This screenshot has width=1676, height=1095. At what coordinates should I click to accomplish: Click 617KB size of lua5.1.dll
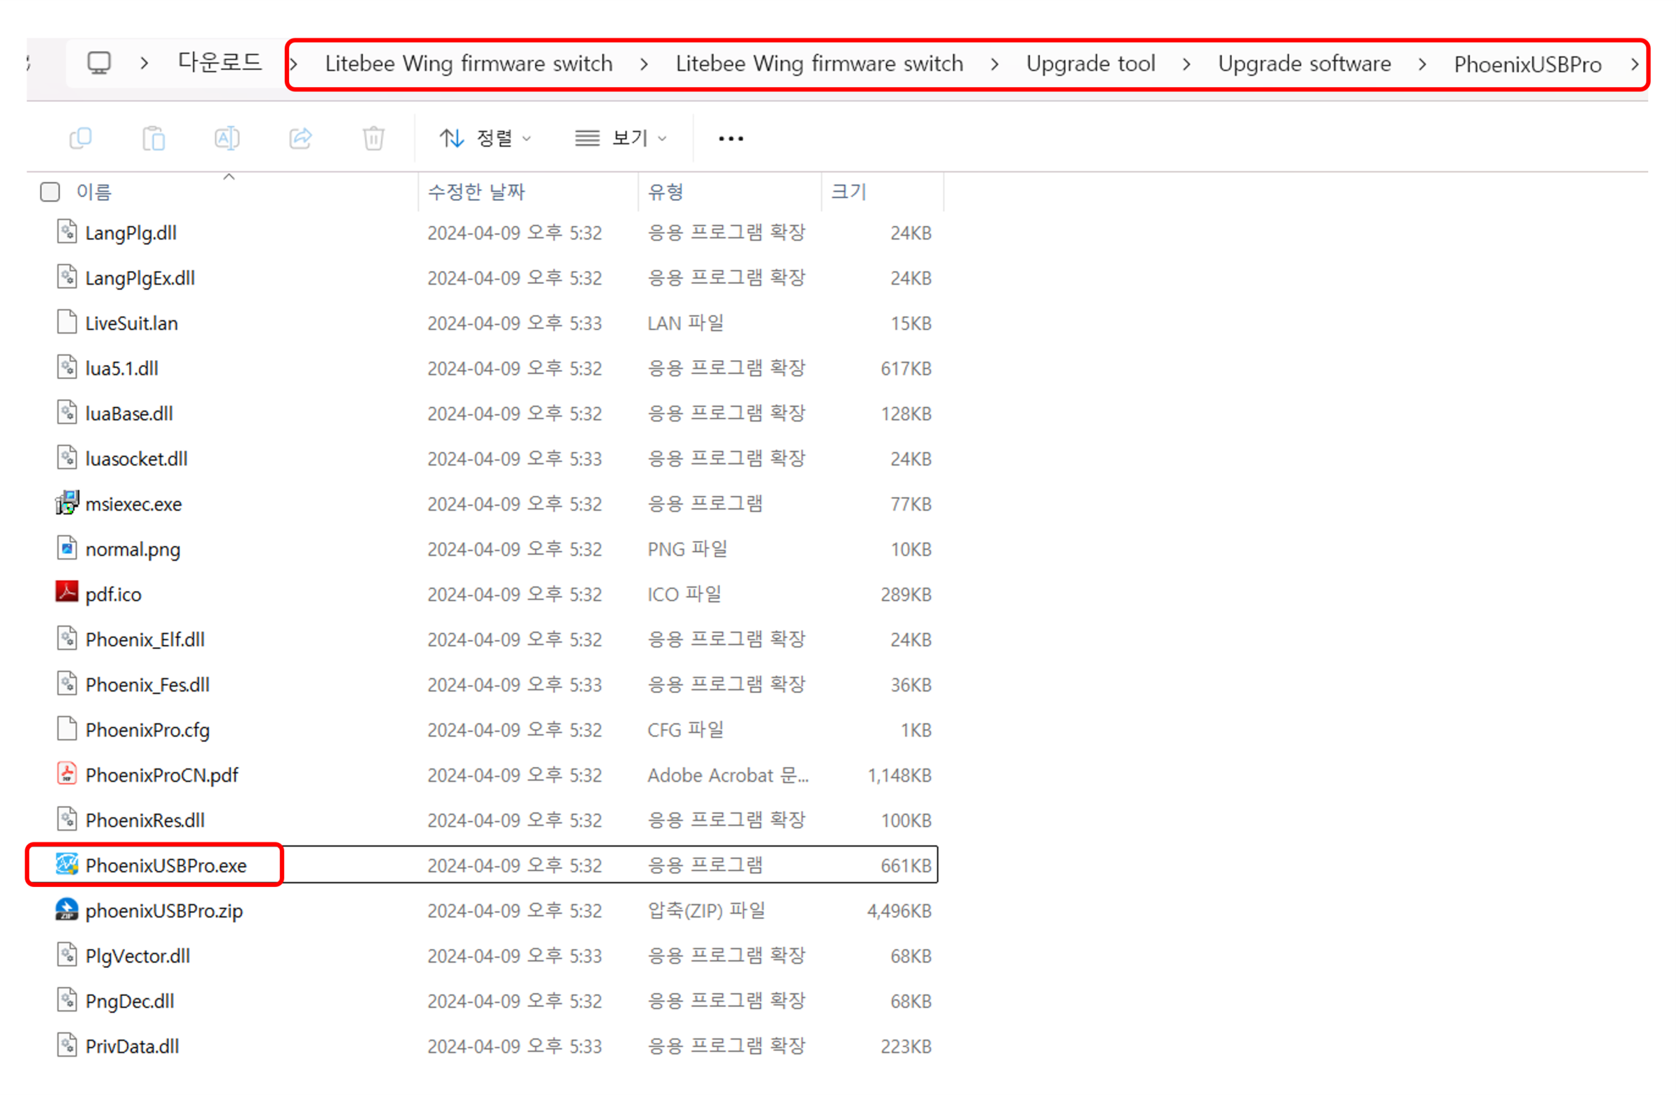pos(906,368)
